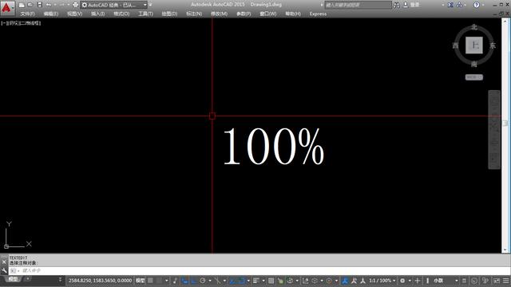Click the Undo arrow icon
Screen dimensions: 511x287
tap(49, 5)
